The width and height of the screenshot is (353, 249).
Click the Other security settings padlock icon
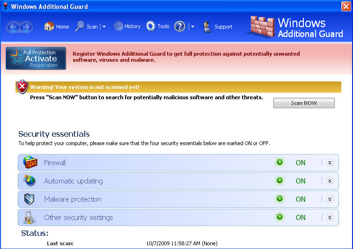point(29,218)
